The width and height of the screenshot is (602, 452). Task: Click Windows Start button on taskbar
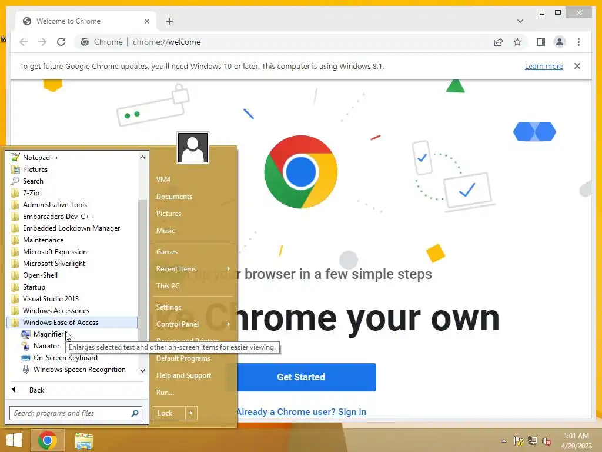[14, 440]
